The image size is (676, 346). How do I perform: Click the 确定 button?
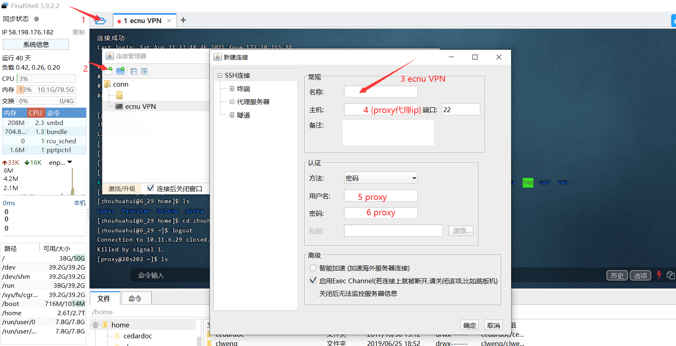click(x=469, y=325)
